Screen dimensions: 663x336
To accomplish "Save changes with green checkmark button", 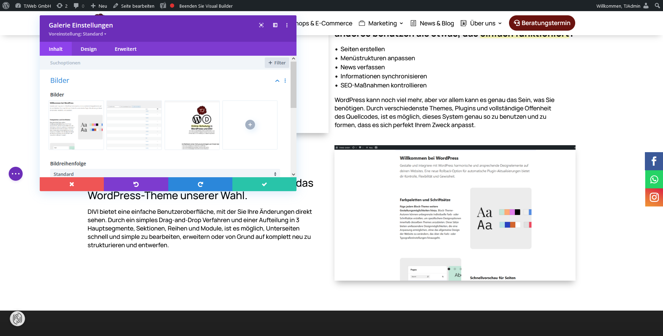I will pos(264,184).
